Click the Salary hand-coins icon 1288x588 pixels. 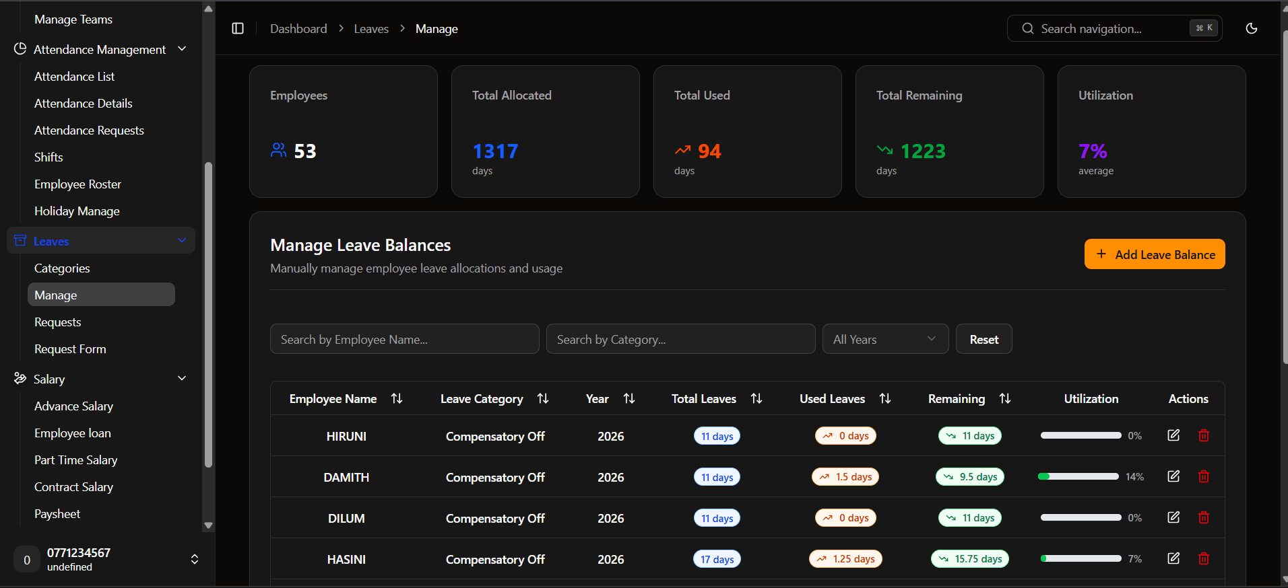[20, 379]
